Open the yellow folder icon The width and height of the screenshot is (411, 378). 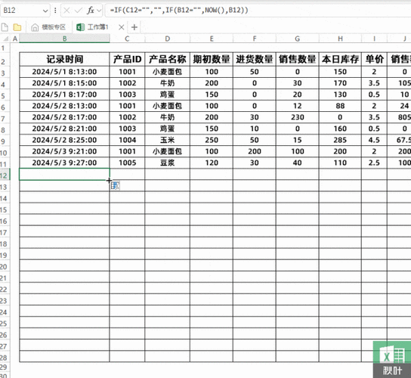(x=17, y=27)
